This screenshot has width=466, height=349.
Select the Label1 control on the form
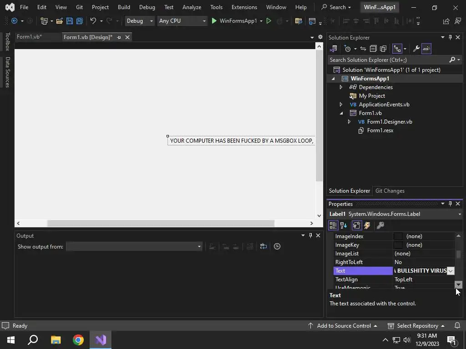(241, 141)
